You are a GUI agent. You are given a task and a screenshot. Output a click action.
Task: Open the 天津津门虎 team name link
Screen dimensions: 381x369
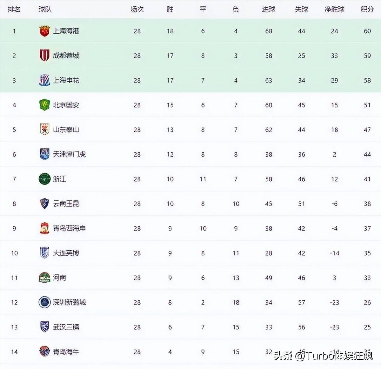pos(69,154)
